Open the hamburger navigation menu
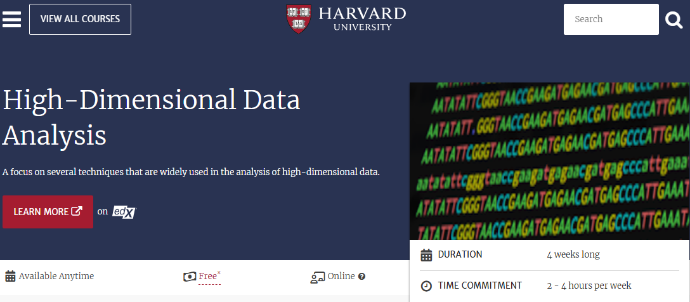The image size is (690, 302). click(x=11, y=19)
